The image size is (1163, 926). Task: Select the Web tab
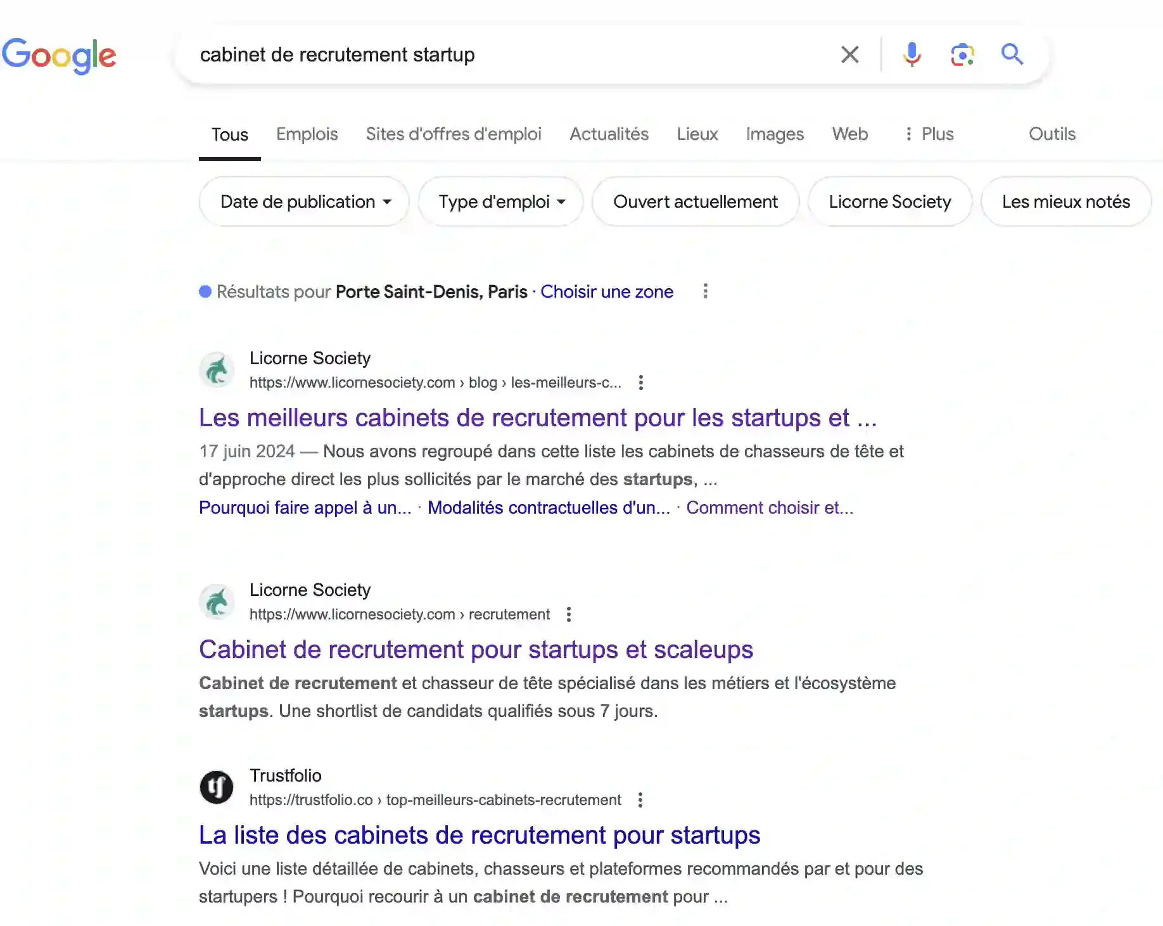coord(849,134)
